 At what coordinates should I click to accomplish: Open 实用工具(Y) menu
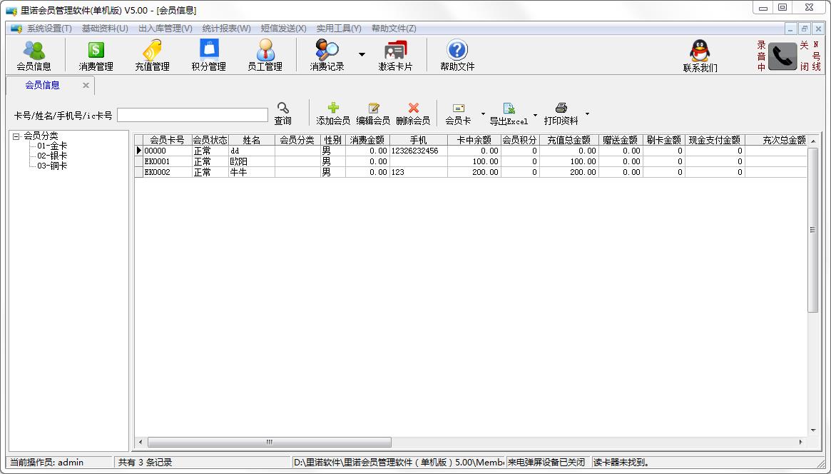tap(339, 28)
